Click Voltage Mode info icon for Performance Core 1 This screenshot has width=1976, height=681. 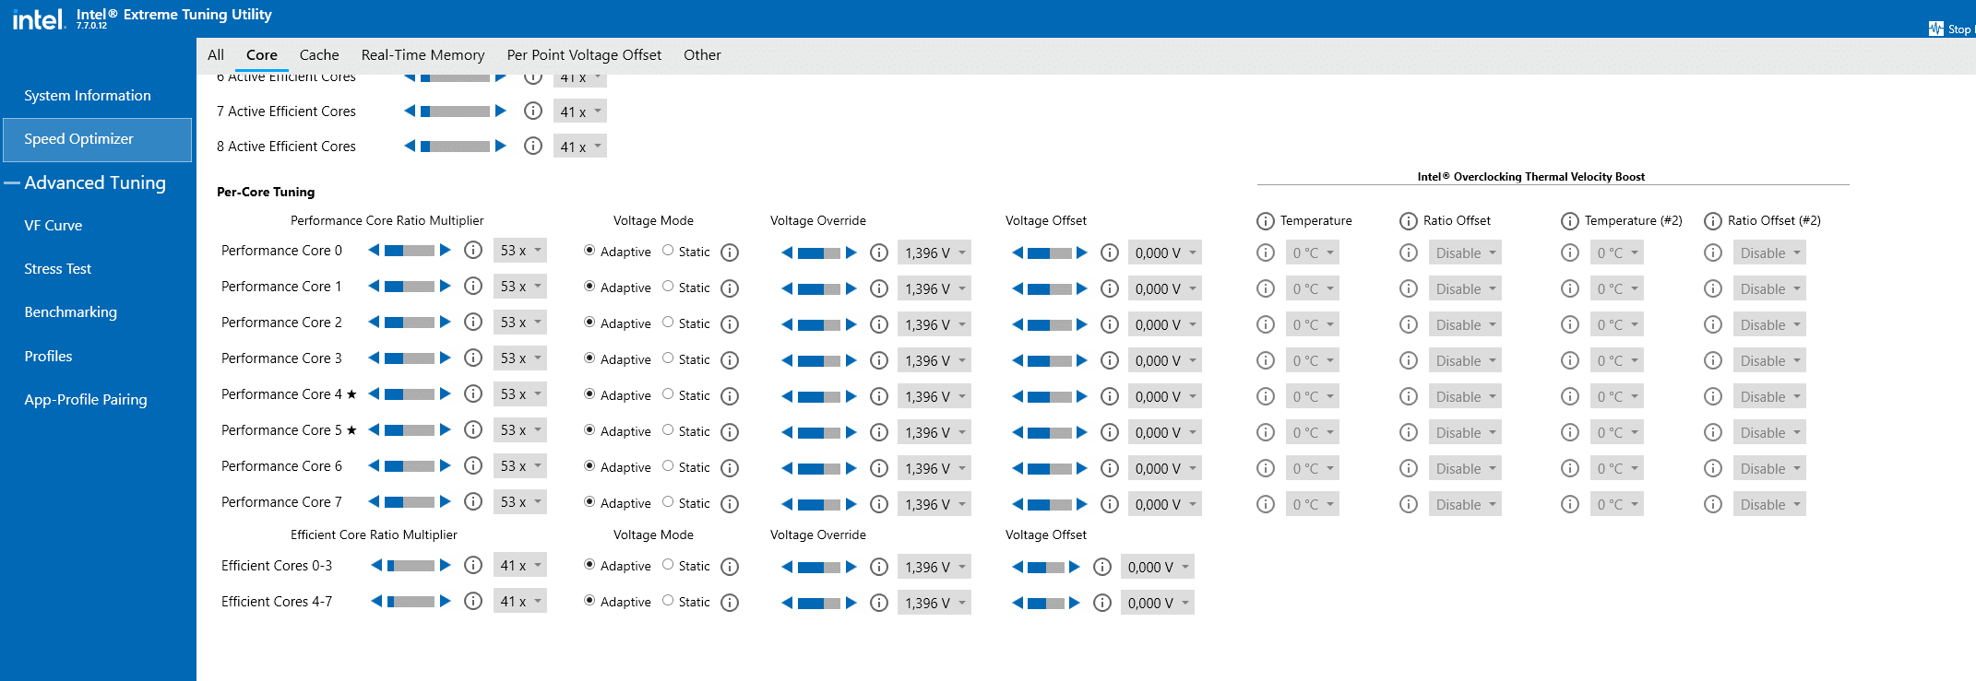(730, 288)
